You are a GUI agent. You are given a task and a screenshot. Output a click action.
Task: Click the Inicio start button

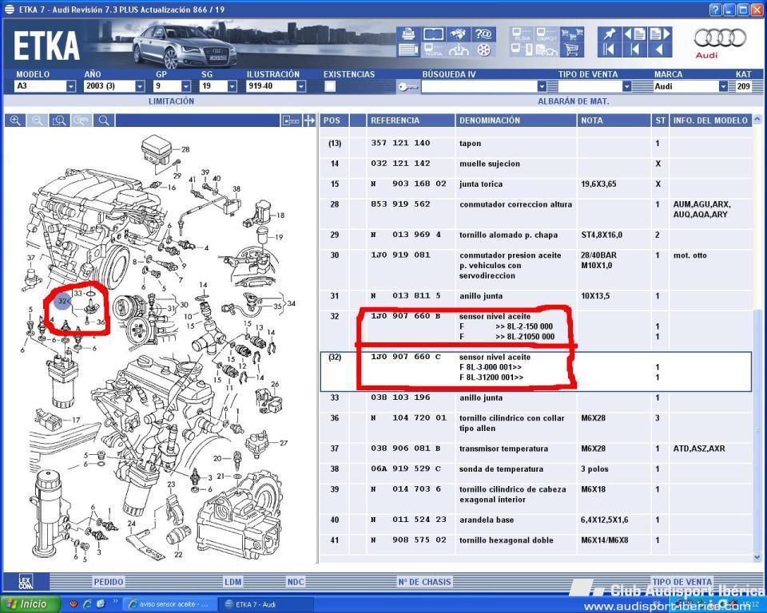(30, 604)
